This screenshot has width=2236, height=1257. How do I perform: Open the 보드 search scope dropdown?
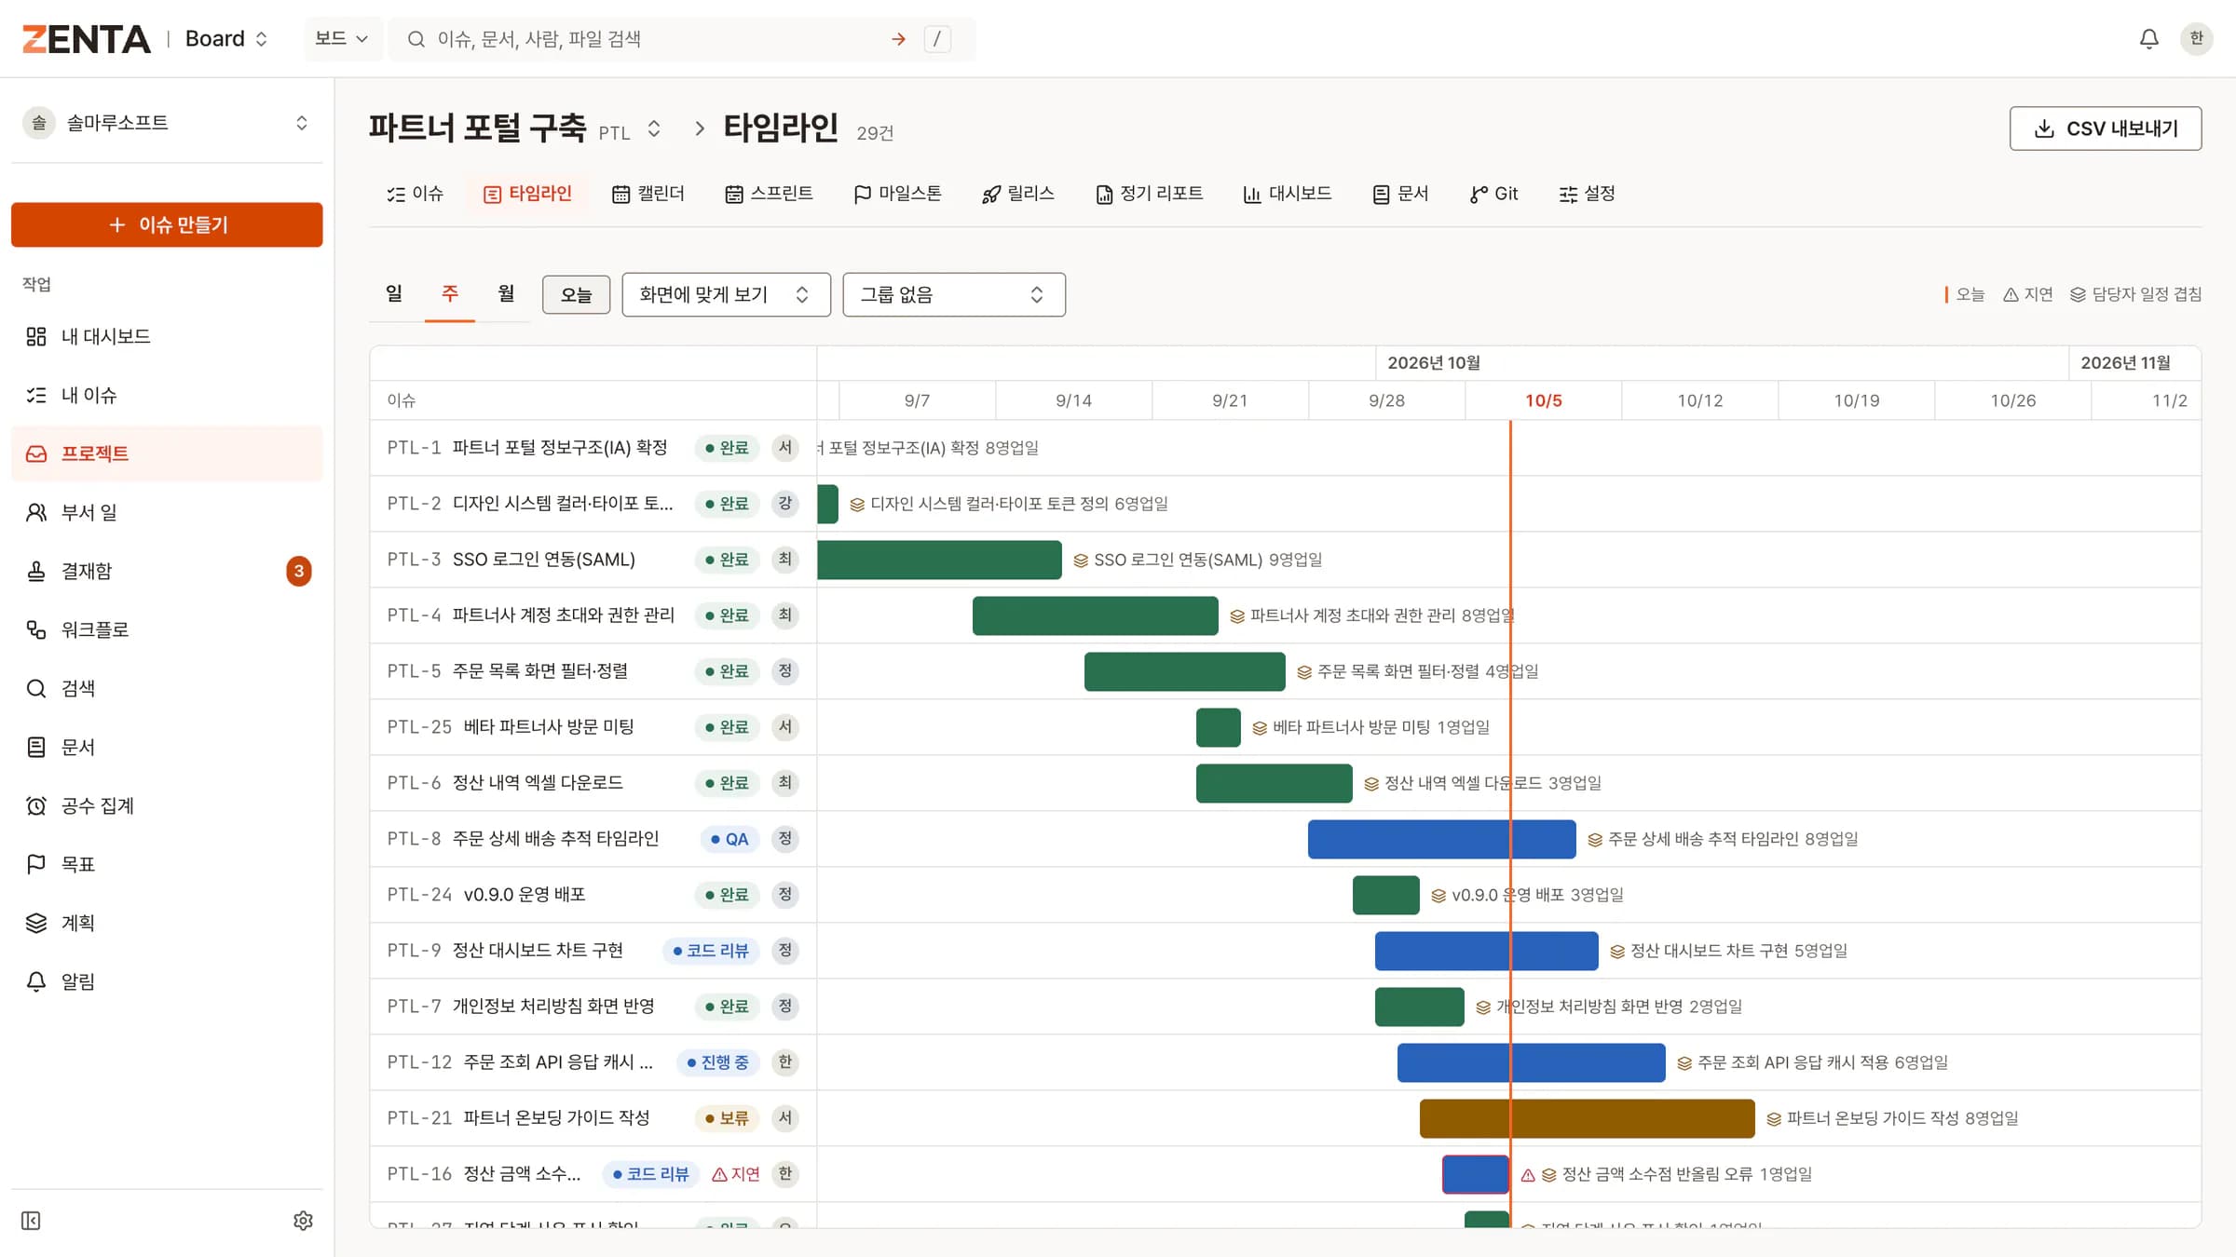coord(342,39)
